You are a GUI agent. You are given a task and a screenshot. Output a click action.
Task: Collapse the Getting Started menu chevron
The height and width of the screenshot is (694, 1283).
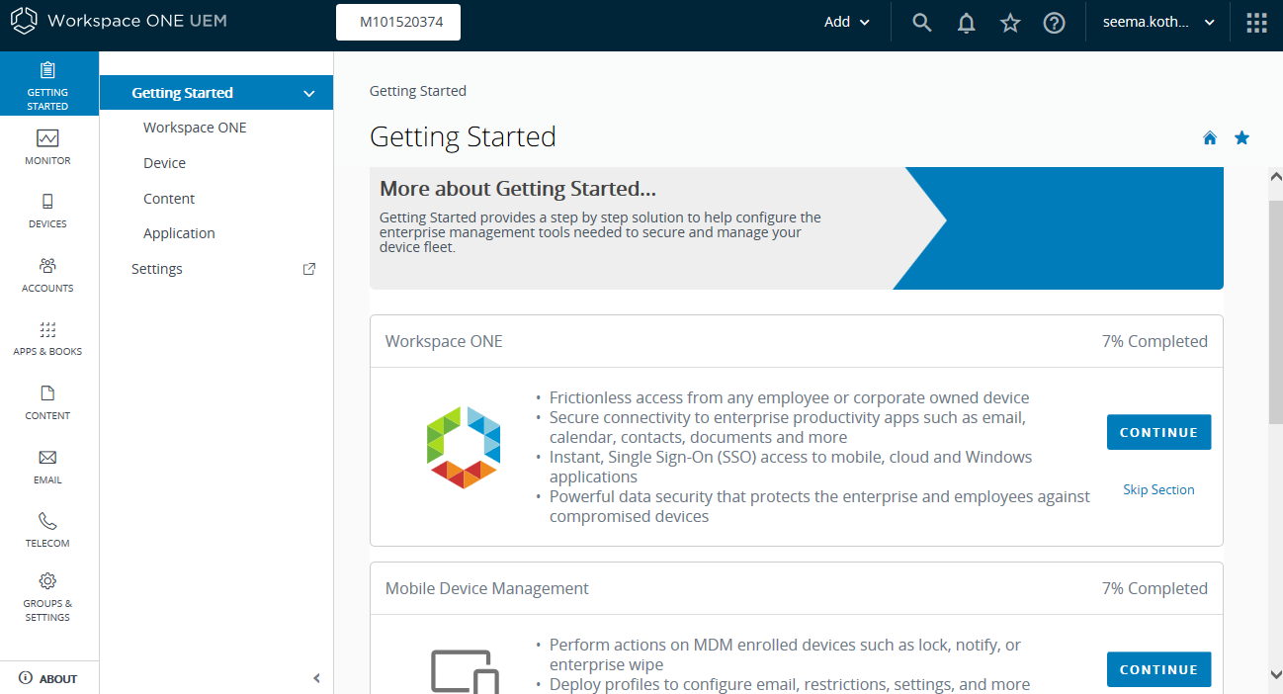click(x=309, y=94)
